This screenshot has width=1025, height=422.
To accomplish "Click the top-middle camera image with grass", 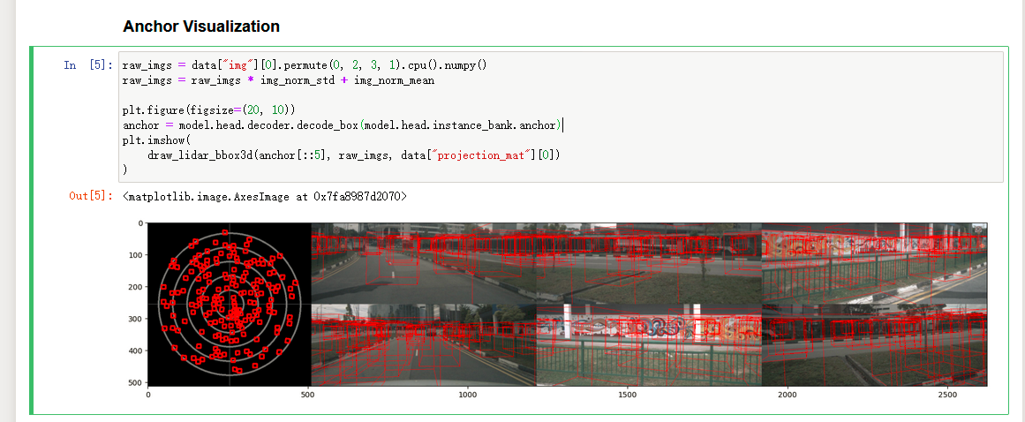I will (649, 263).
